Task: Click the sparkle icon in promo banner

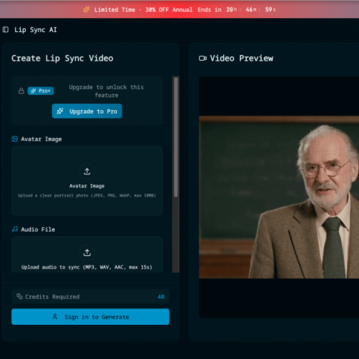Action: coord(86,10)
